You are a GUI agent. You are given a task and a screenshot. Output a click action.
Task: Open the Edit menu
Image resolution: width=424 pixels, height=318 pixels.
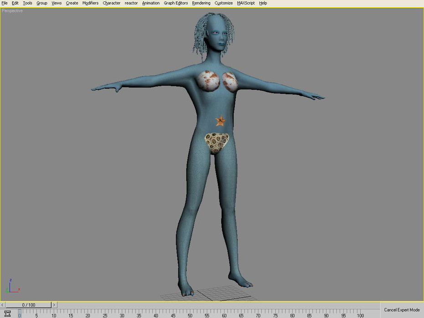[x=15, y=3]
